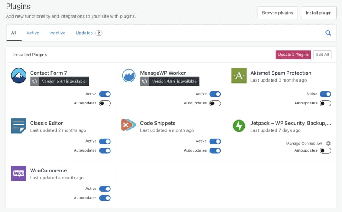Viewport: 342px width, 212px height.
Task: Click 'Last updated 7 days ago' under Jetpack
Action: (x=275, y=130)
